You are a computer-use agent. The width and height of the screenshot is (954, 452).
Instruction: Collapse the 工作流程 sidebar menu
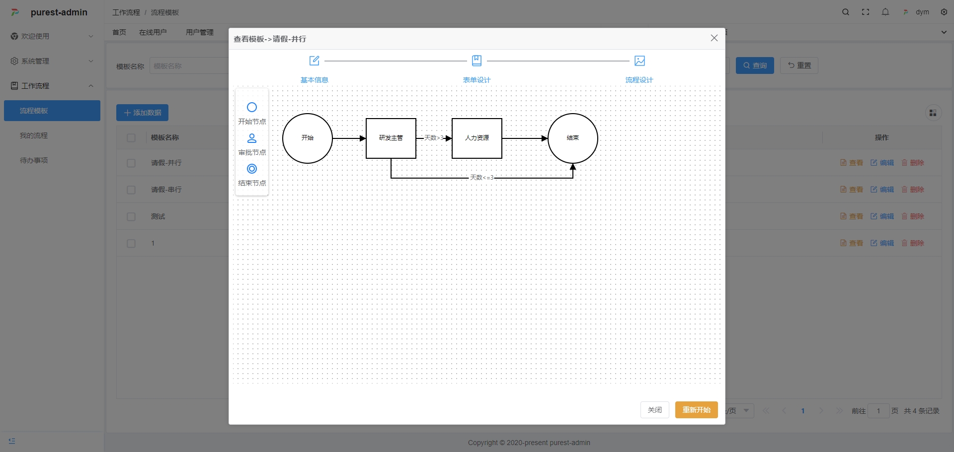tap(52, 86)
